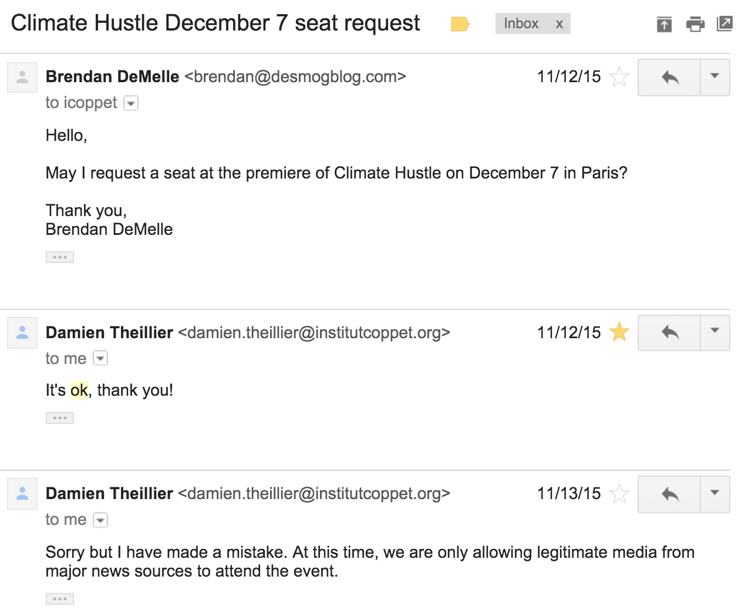Star Damien Theillier's 11/13/15 message
Viewport: 755px width, 613px height.
[x=619, y=494]
